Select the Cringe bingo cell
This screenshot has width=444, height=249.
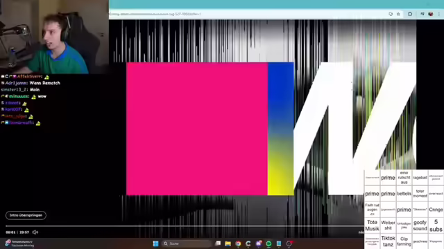(436, 210)
